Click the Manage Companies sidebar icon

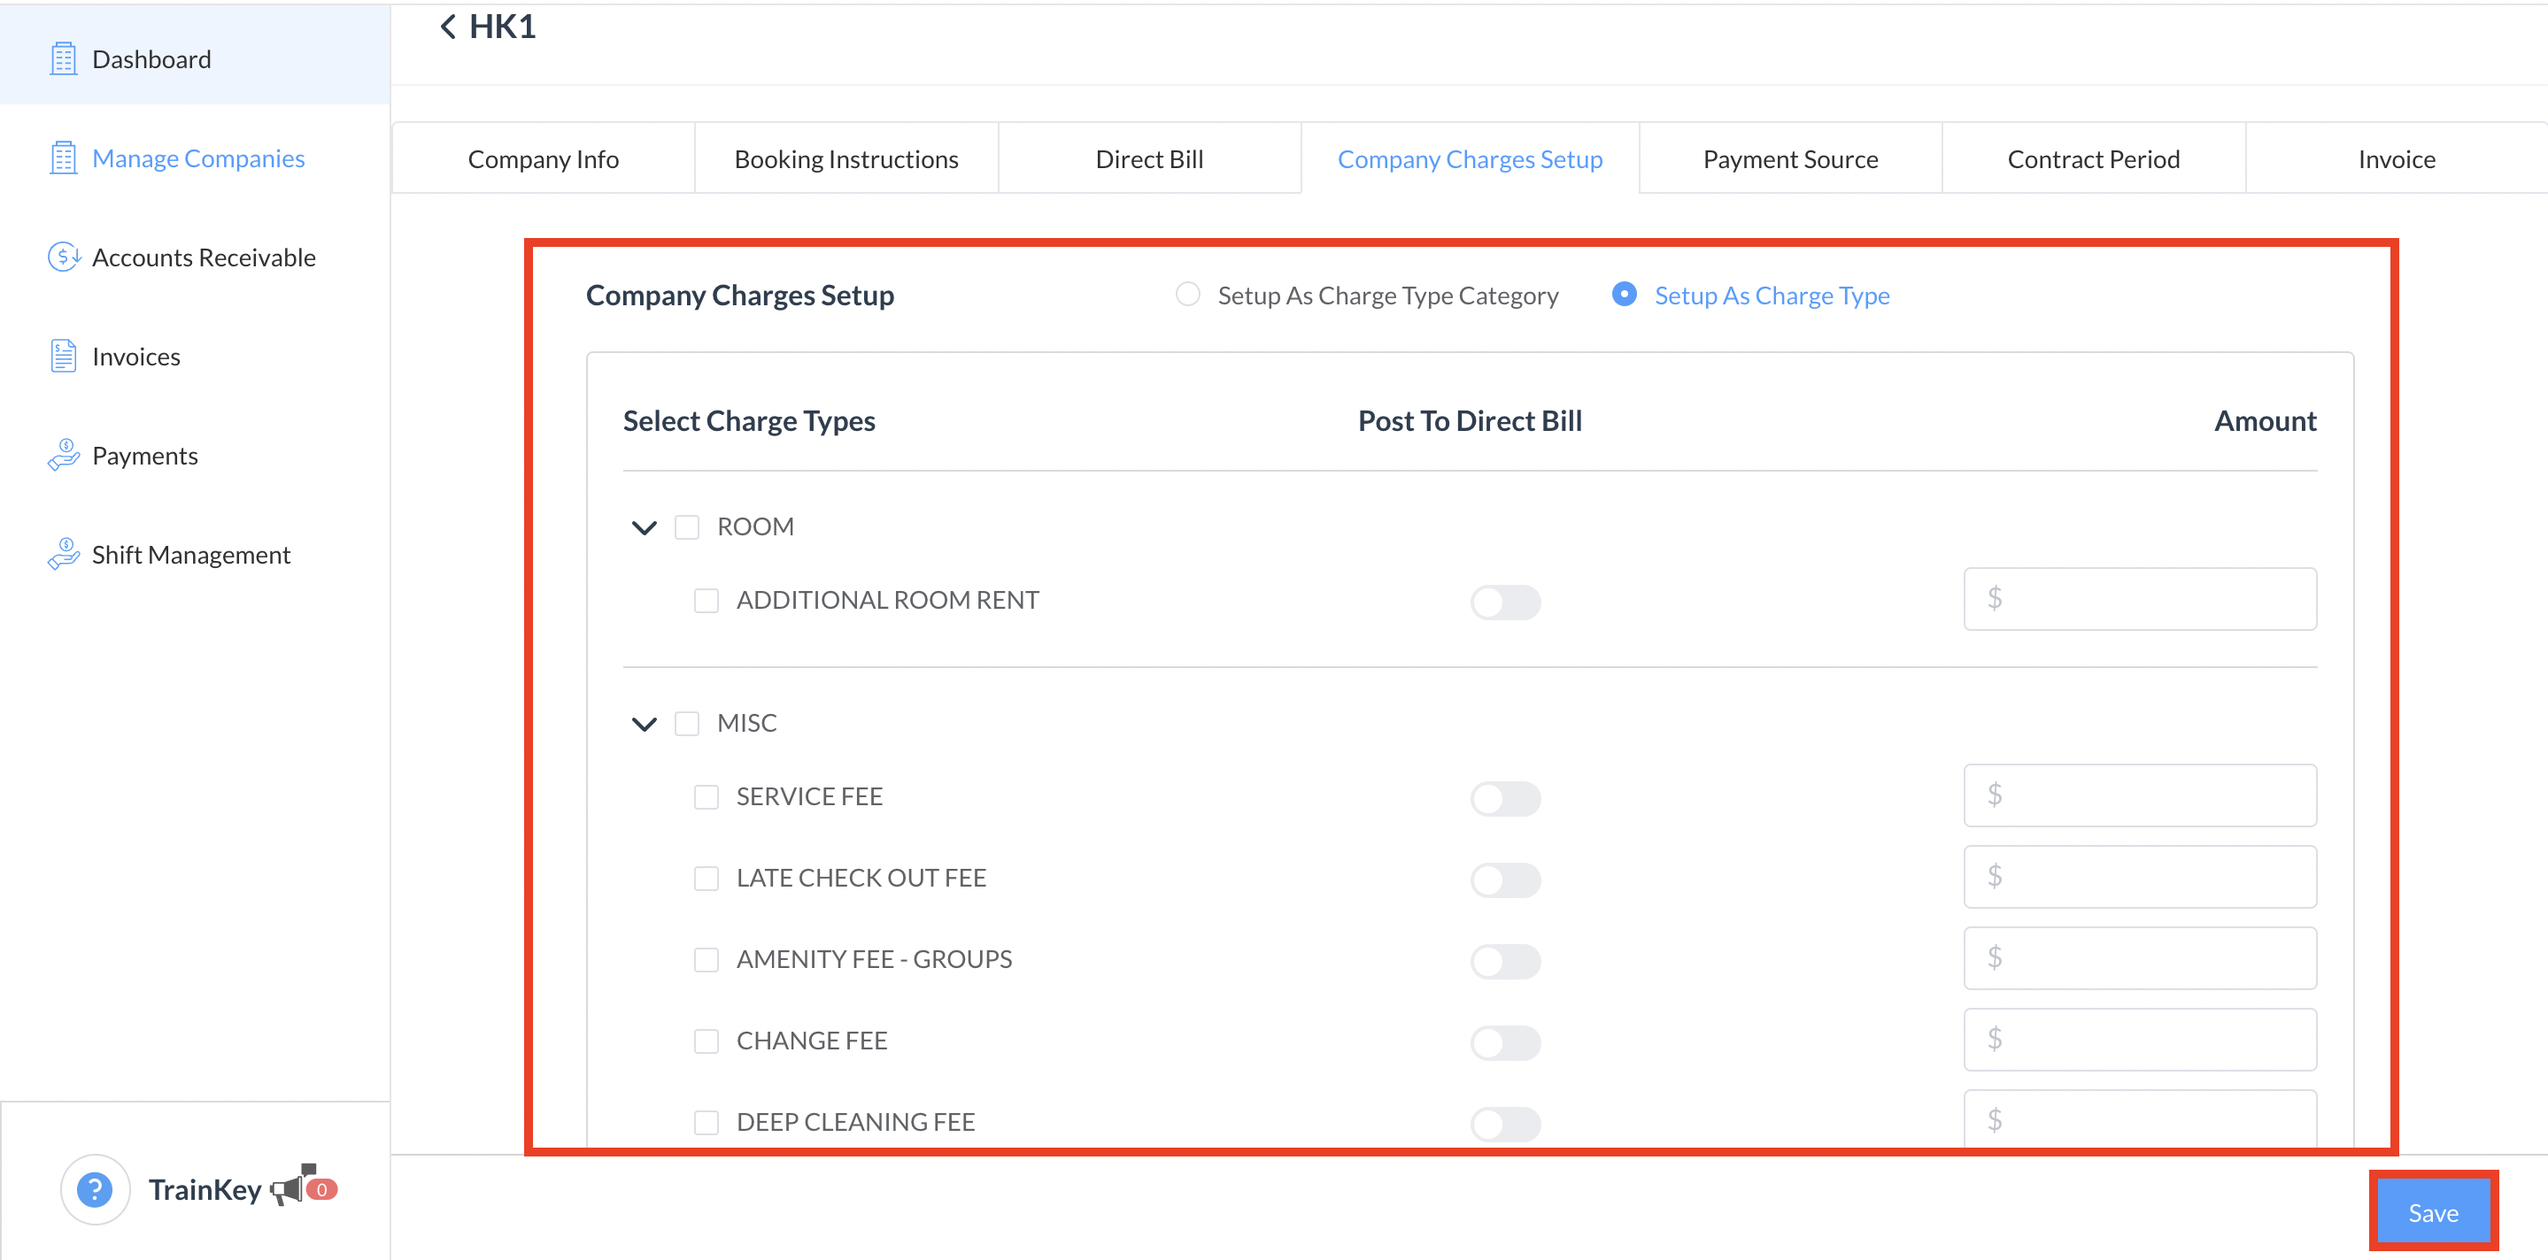[64, 158]
